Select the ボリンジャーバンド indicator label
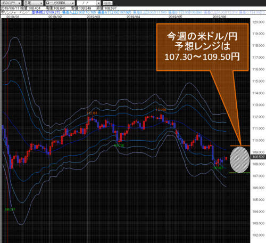This screenshot has height=243, width=266. tap(15, 12)
